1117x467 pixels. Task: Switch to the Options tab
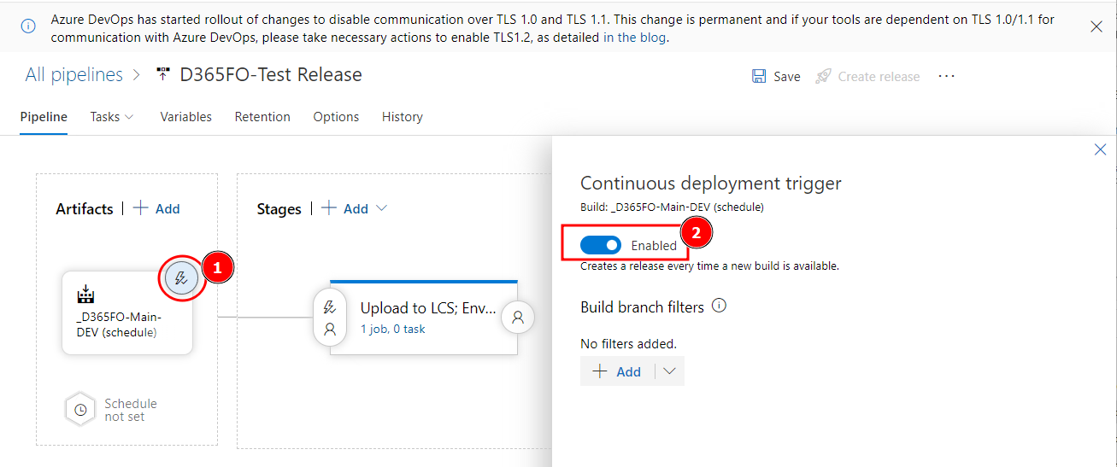click(x=336, y=117)
